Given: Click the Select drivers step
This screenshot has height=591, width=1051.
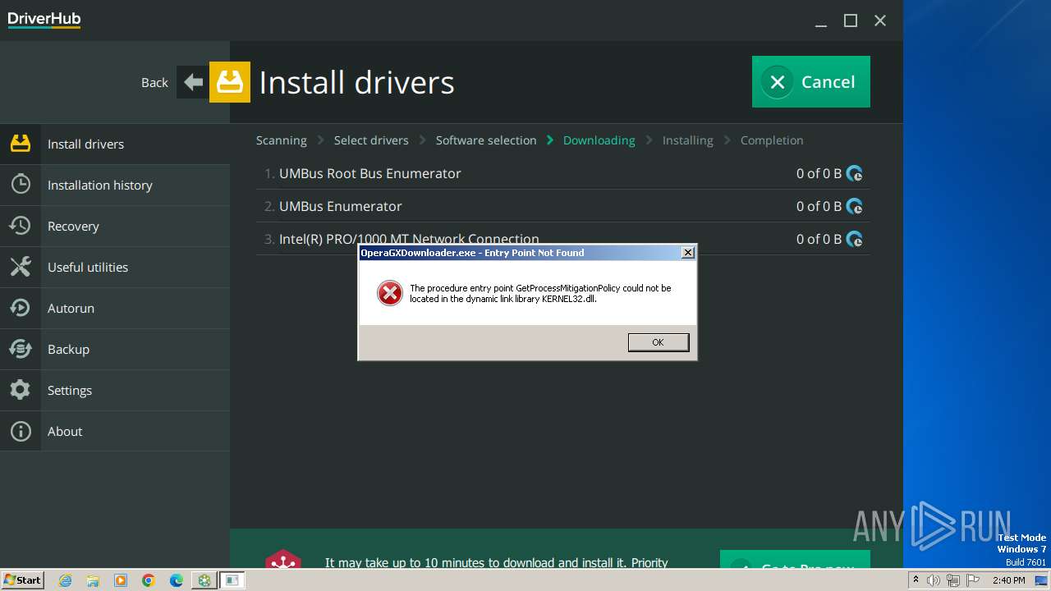Looking at the screenshot, I should coord(371,140).
